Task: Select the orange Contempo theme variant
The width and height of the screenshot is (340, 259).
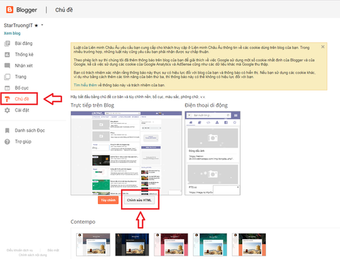Action: click(249, 245)
